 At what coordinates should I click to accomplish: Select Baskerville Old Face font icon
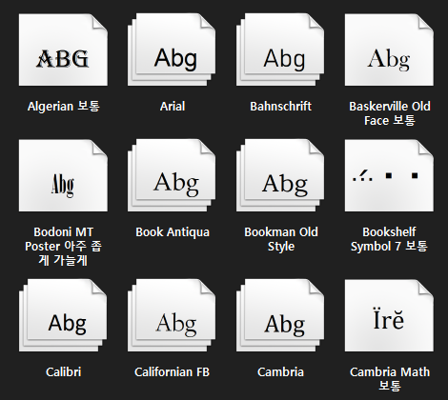(389, 50)
